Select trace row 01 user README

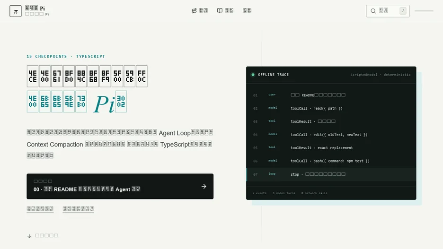(x=331, y=95)
